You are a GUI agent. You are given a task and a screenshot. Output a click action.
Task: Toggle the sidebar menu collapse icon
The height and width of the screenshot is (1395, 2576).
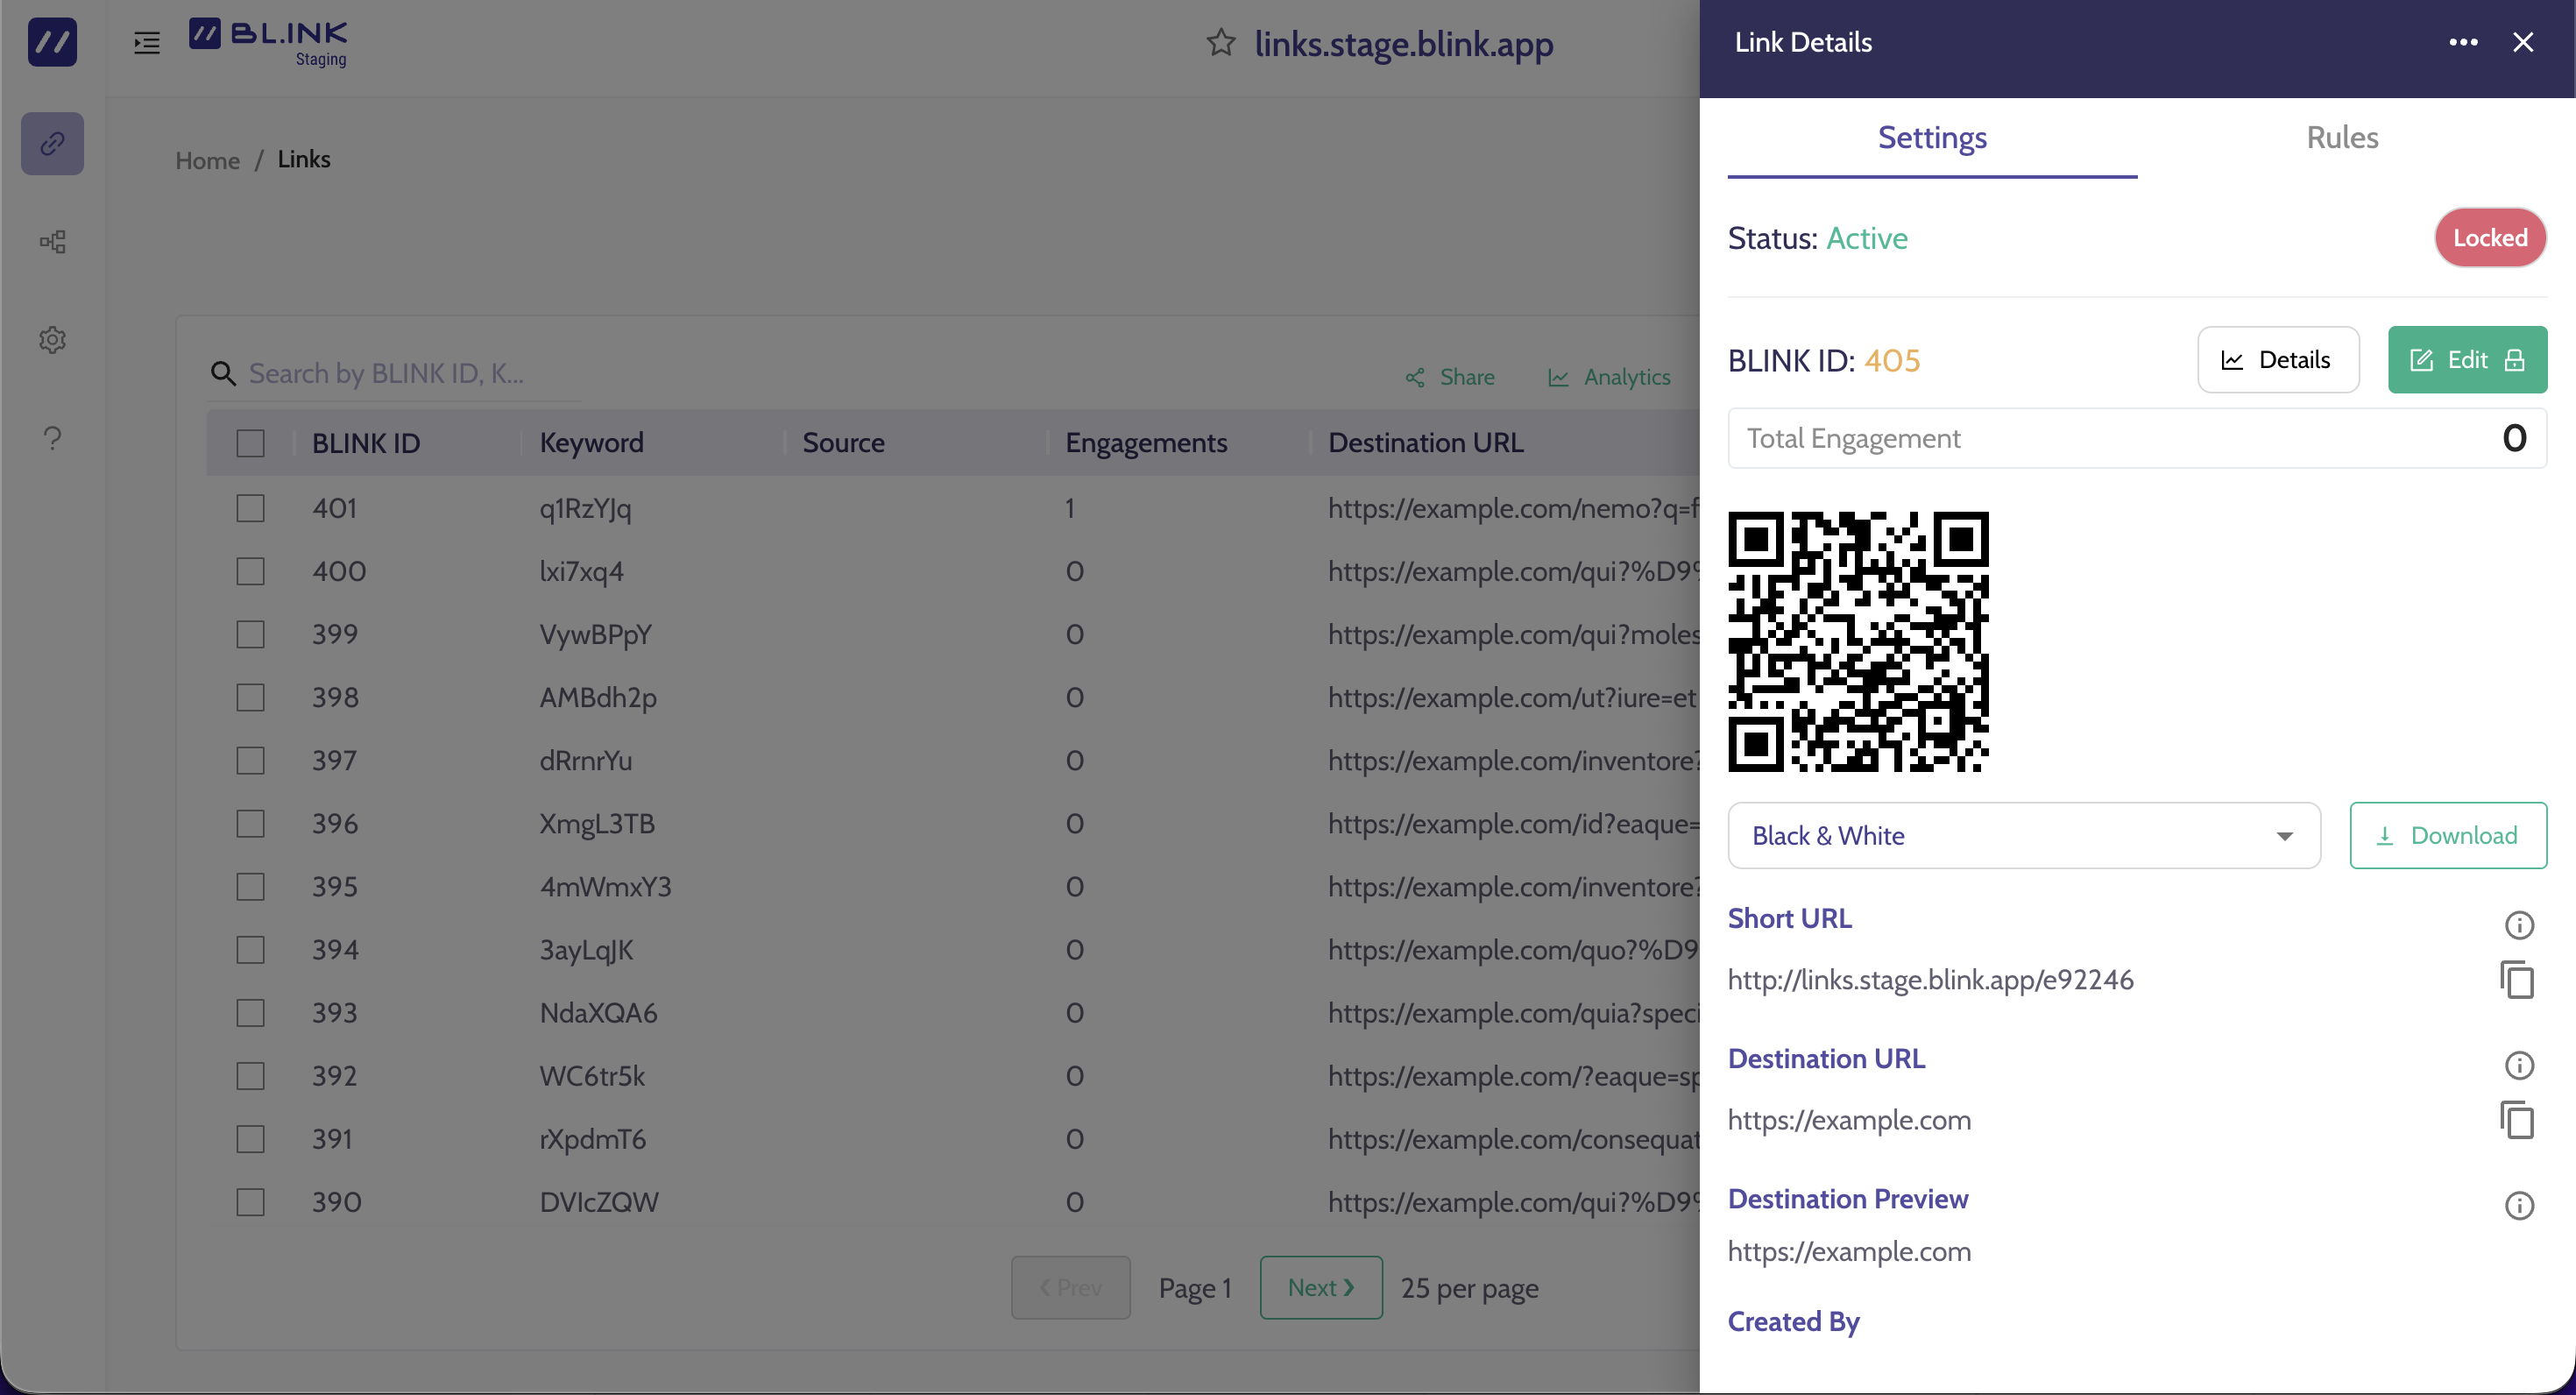(147, 43)
